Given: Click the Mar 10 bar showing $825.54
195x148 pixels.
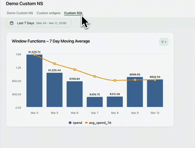Looking at the screenshot, I should pos(155,93).
